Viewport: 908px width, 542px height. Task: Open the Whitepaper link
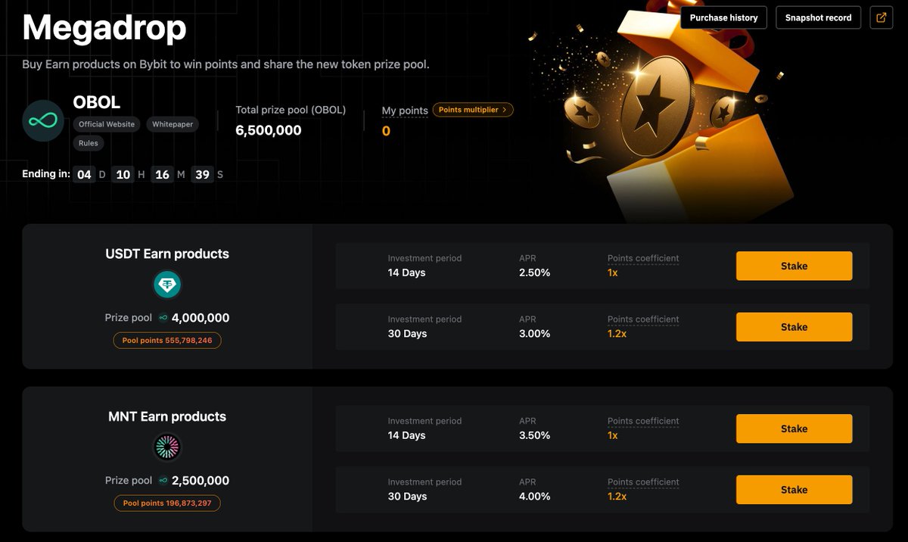coord(173,124)
